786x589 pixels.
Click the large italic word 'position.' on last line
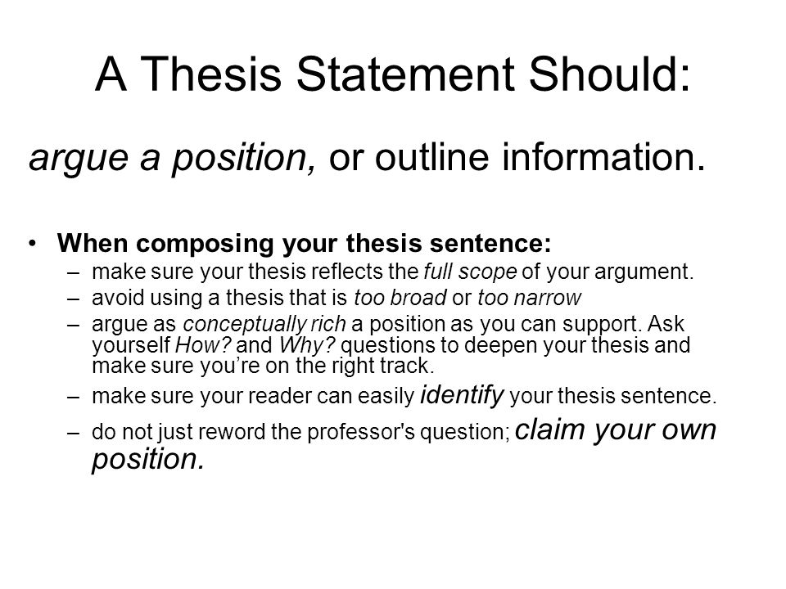(148, 459)
